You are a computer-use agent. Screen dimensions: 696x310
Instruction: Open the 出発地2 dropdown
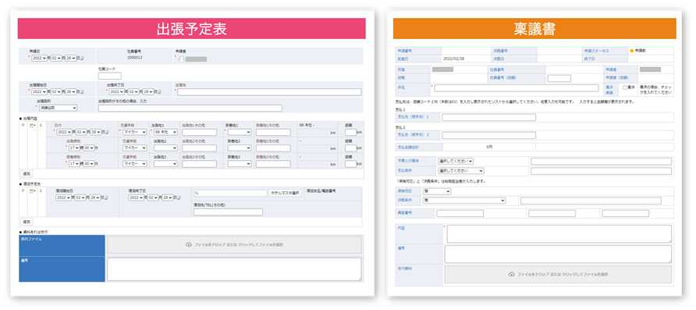coord(165,148)
